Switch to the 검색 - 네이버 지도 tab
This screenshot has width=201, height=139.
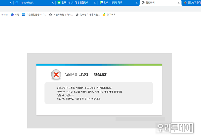pyautogui.click(x=118, y=3)
